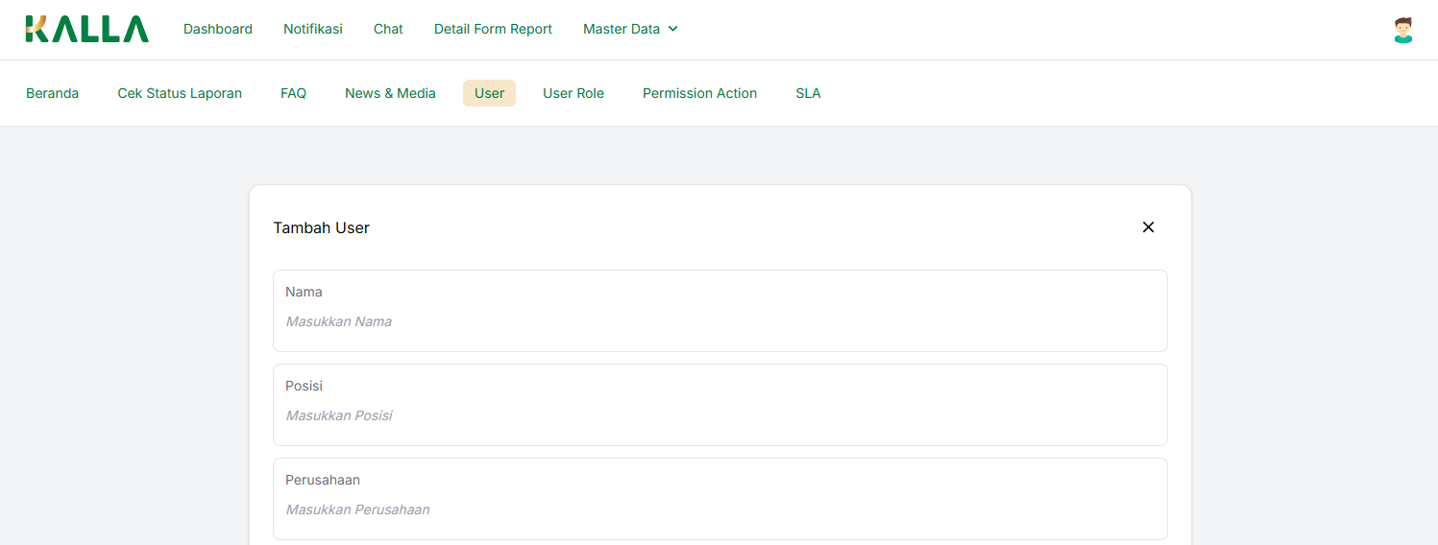Open the FAQ tab
Screen dimensions: 1438x545
(293, 93)
